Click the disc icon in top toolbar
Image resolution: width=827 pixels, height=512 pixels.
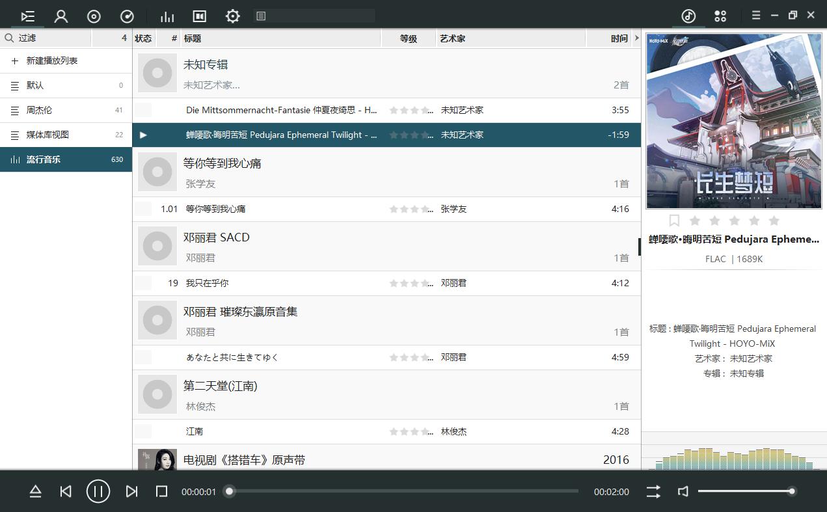[x=94, y=16]
